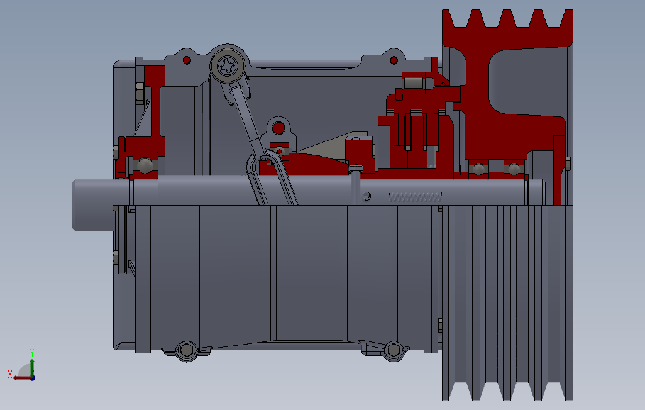Select the protruding shaft end on the left

(93, 204)
